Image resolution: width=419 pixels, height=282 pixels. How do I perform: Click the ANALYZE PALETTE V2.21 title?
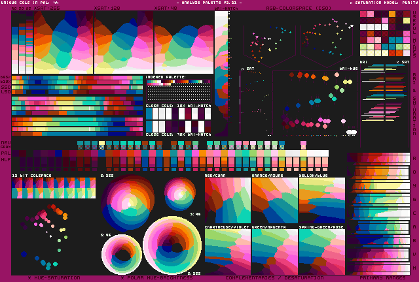click(209, 3)
